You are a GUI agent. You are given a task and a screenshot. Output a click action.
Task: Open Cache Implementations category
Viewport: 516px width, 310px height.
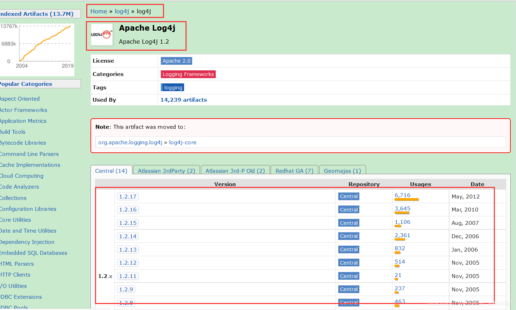30,165
